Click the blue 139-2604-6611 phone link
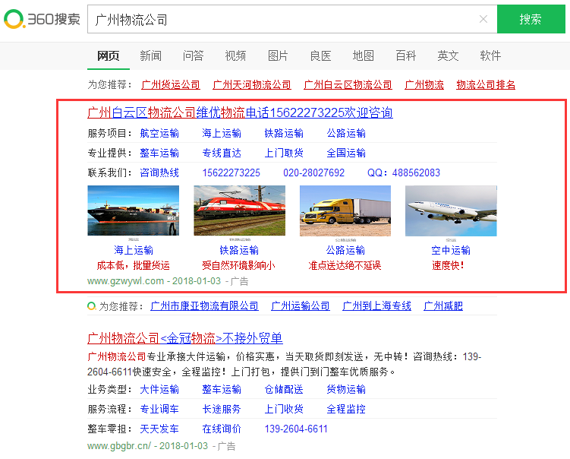The height and width of the screenshot is (459, 570). pyautogui.click(x=296, y=429)
